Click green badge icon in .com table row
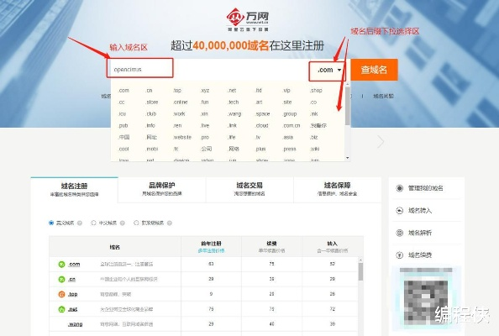Image resolution: width=499 pixels, height=336 pixels. click(61, 264)
